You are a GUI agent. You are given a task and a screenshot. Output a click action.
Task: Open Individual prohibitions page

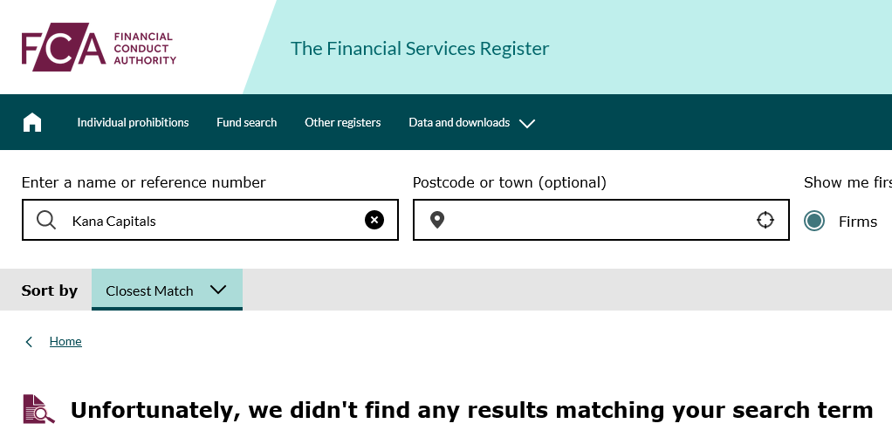point(133,123)
